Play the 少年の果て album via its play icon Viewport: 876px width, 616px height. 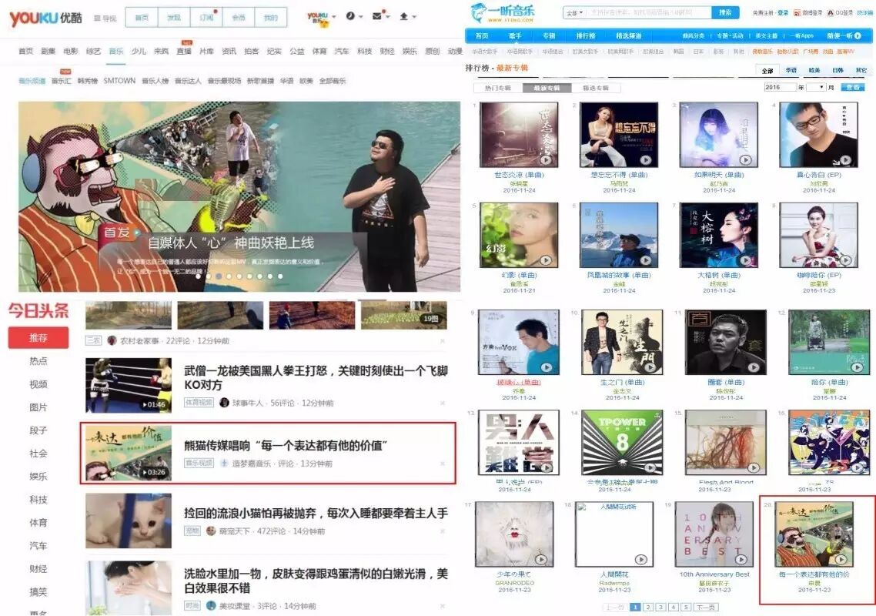[541, 559]
